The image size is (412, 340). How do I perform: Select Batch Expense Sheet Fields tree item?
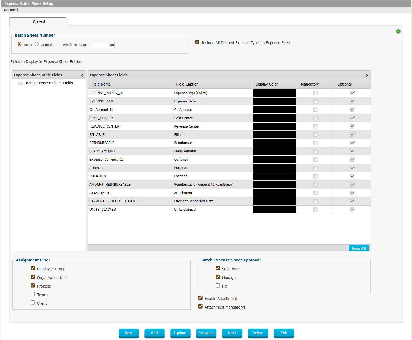(49, 83)
